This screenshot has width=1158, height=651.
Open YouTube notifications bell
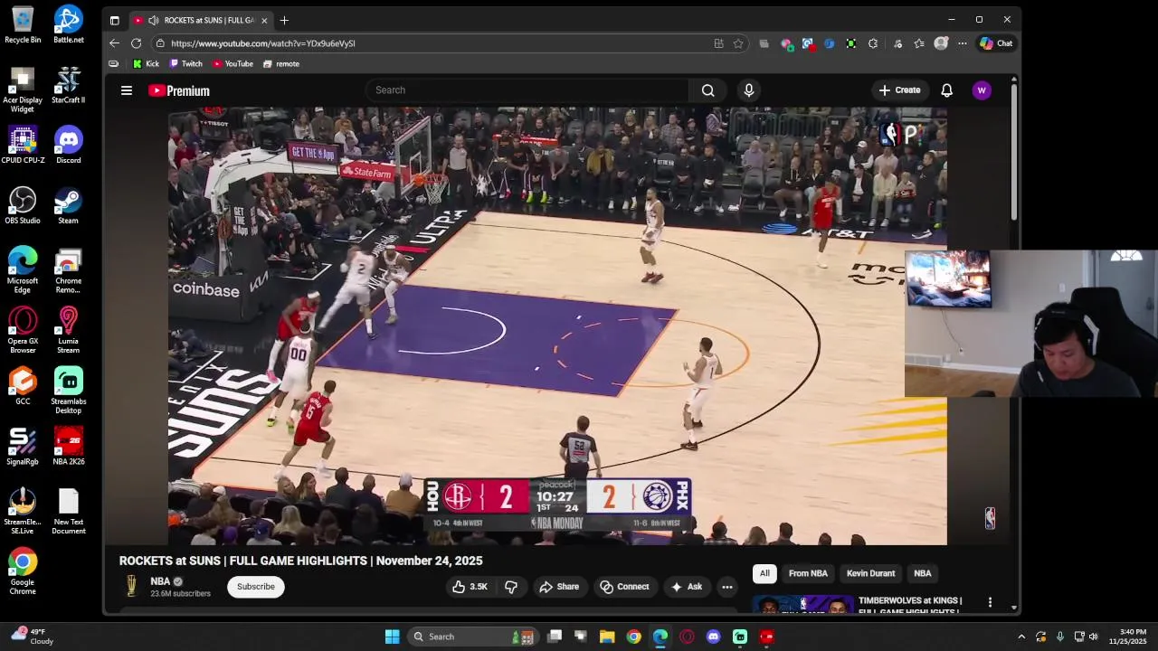point(946,90)
